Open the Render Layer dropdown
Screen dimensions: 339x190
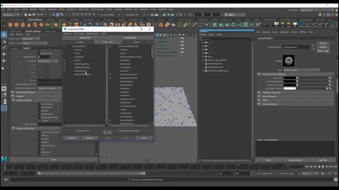coord(31,39)
